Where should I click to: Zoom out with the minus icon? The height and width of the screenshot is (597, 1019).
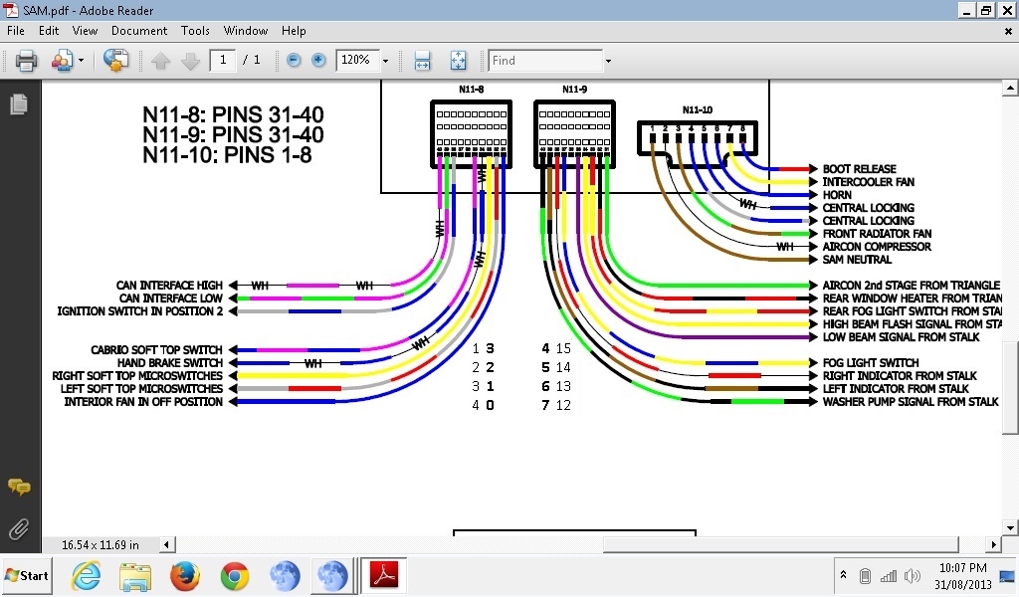(x=293, y=60)
